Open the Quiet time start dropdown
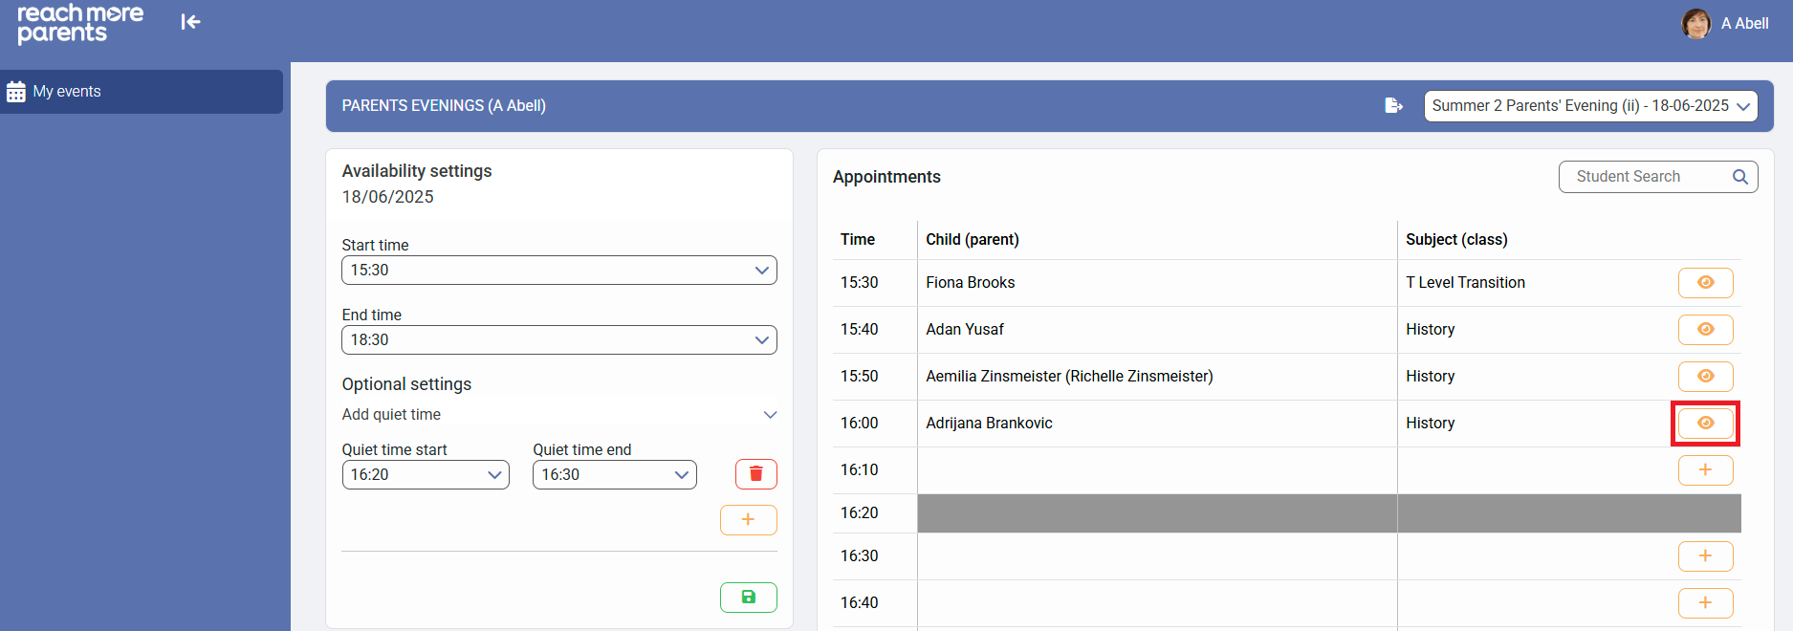This screenshot has height=631, width=1793. tap(425, 475)
